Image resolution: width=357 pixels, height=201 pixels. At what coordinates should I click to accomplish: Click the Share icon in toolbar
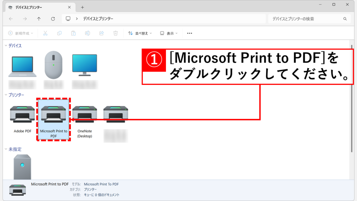point(101,33)
